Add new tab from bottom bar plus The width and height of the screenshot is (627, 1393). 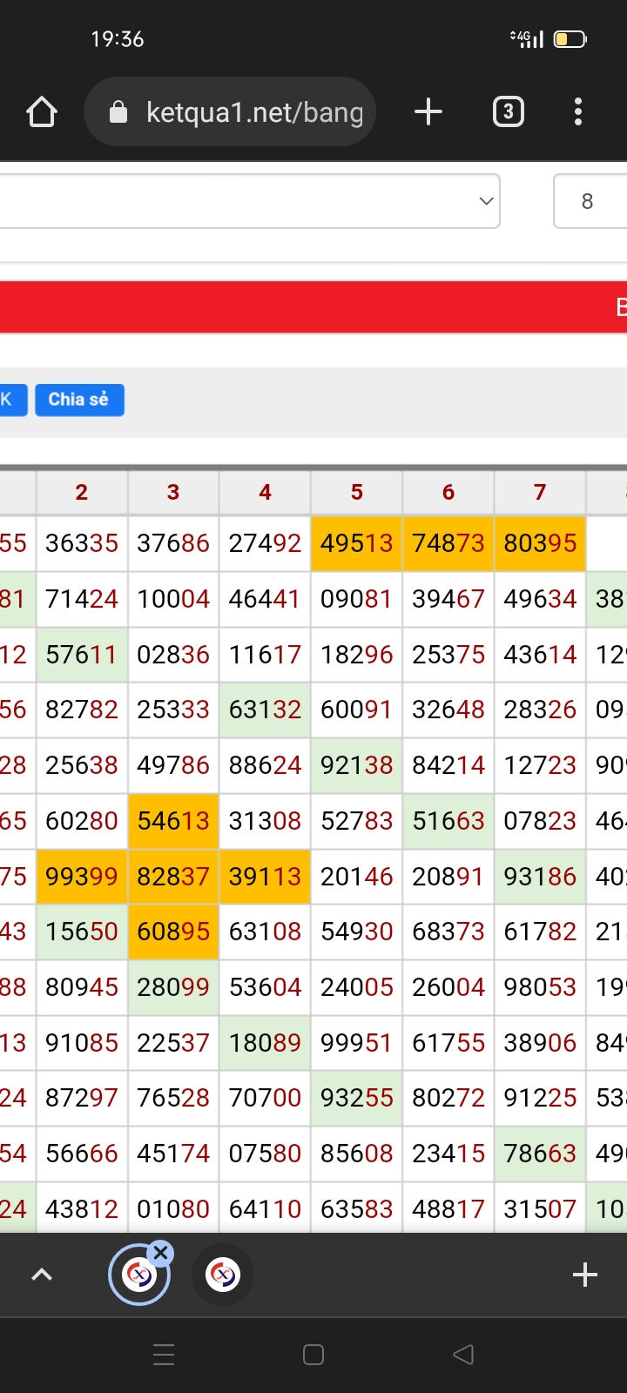coord(585,1275)
